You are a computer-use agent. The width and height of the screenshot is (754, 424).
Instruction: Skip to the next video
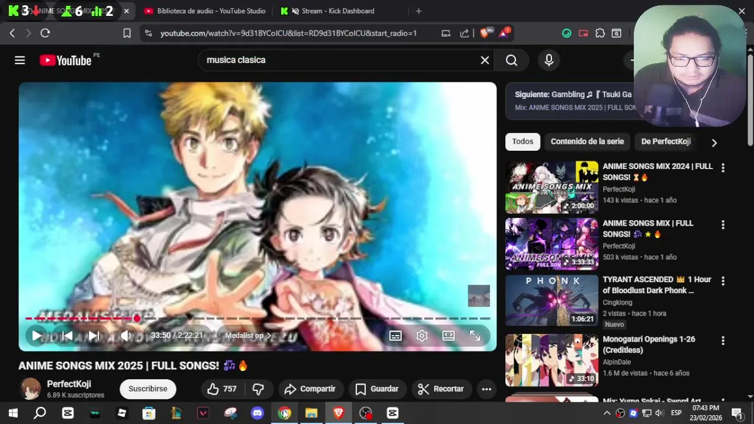pos(94,336)
